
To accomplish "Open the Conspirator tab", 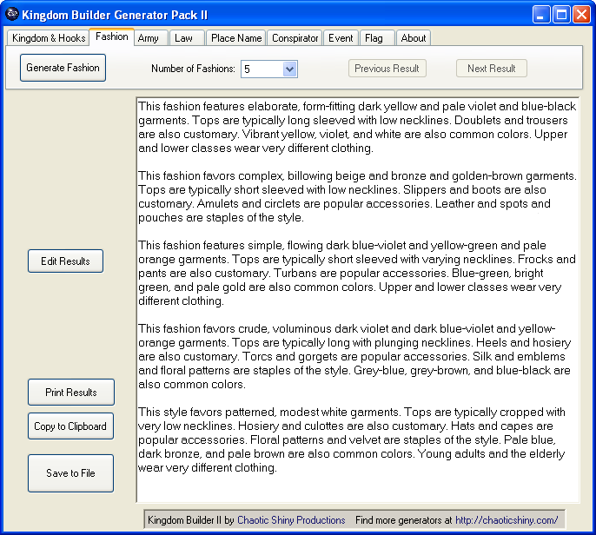I will click(295, 38).
